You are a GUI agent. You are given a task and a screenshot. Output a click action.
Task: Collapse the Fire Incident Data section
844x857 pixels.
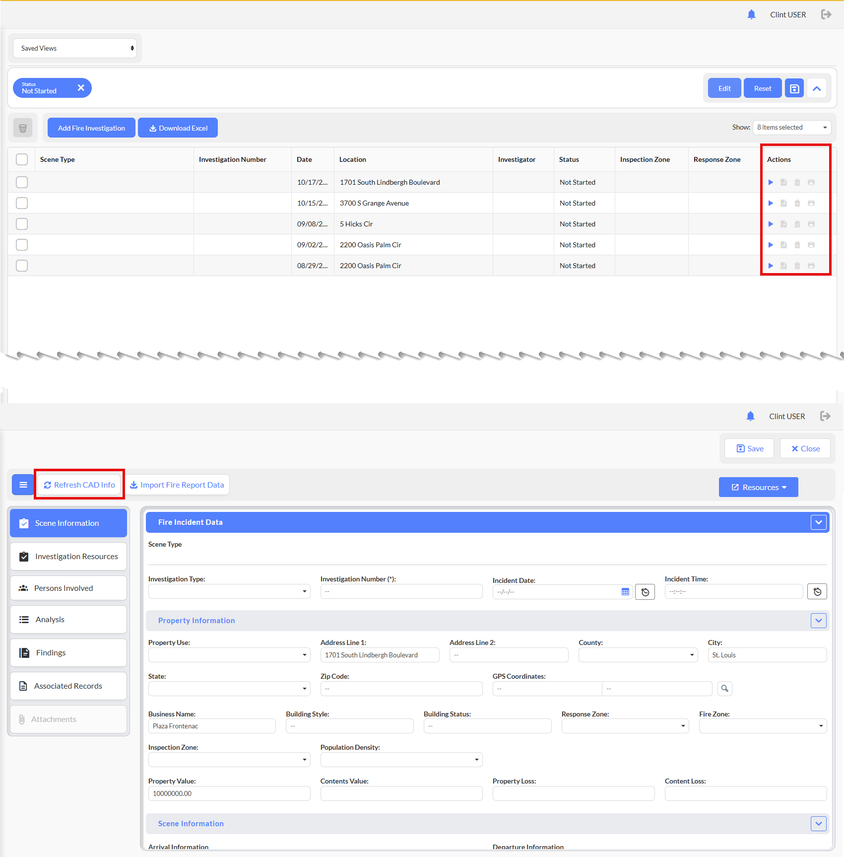(818, 522)
